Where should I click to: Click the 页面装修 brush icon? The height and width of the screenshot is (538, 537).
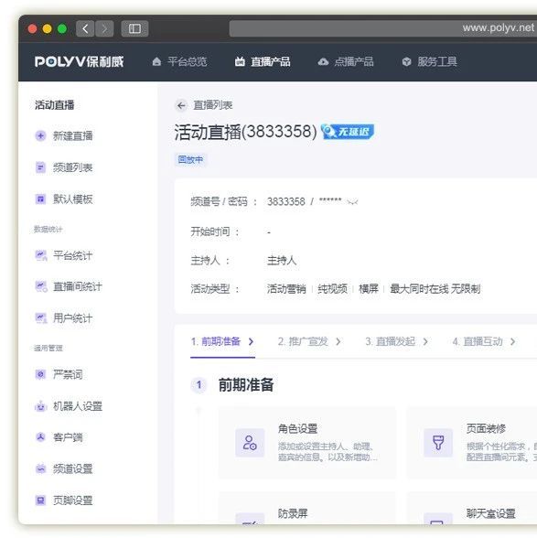pos(438,443)
